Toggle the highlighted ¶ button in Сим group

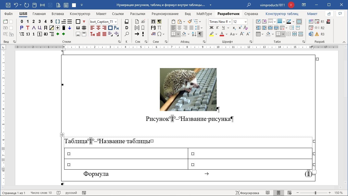pyautogui.click(x=159, y=22)
